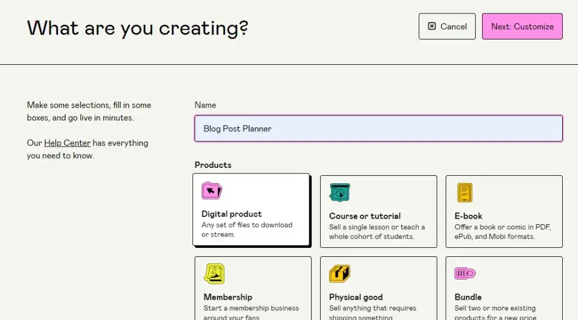This screenshot has width=578, height=320.
Task: Click the Name label above the input
Action: coord(205,105)
